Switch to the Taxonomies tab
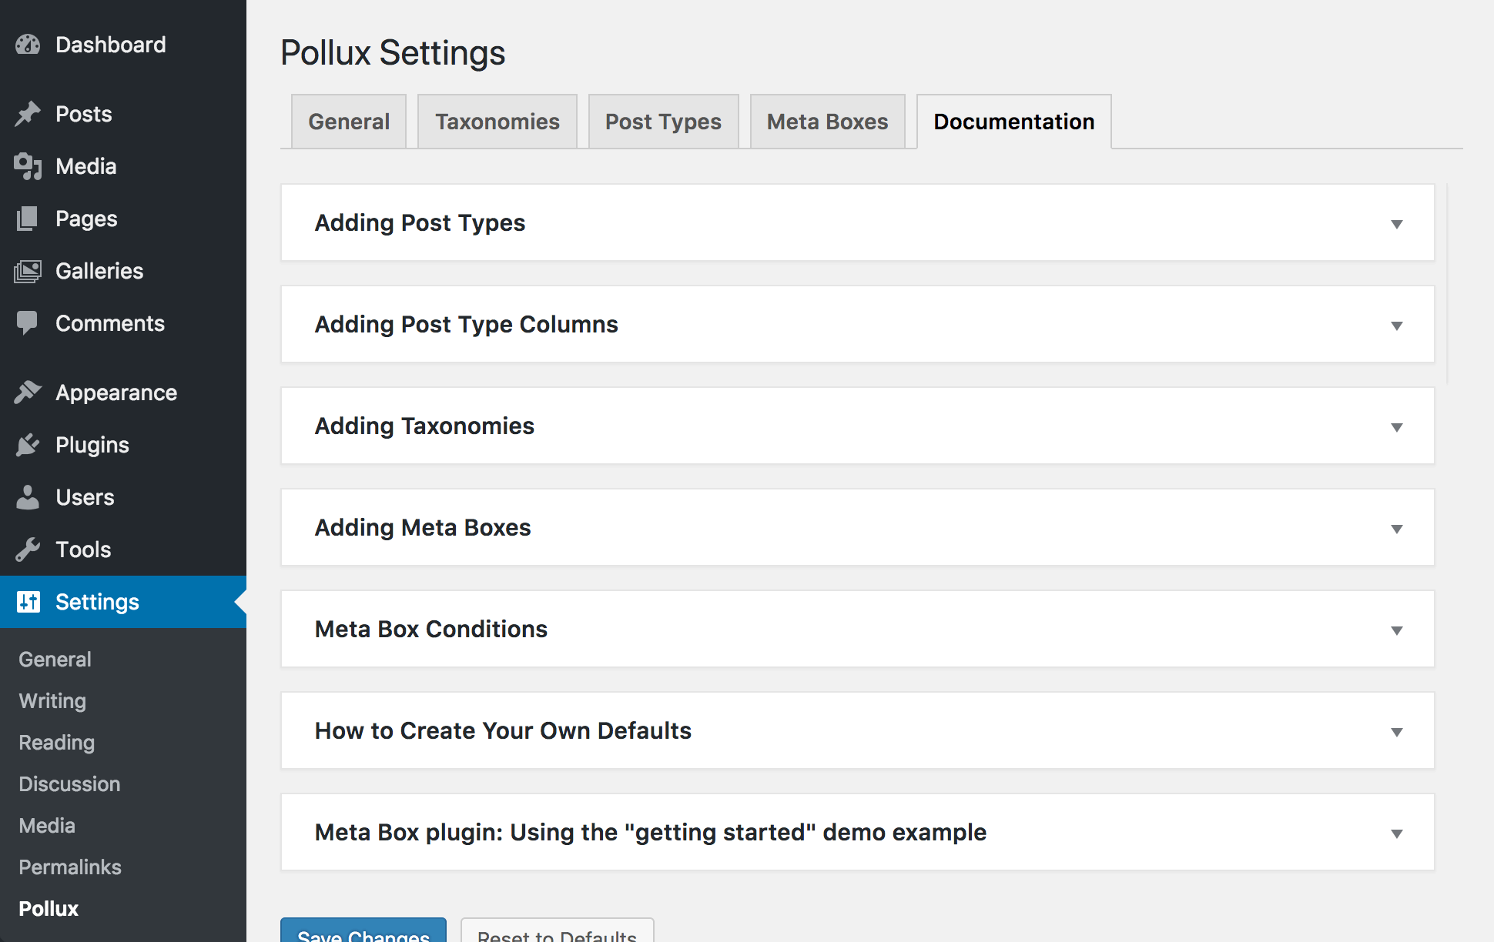1494x942 pixels. [x=497, y=122]
